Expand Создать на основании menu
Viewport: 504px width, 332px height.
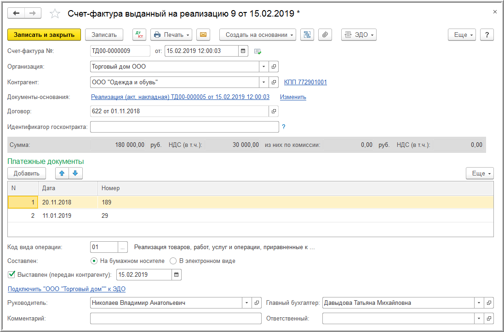click(x=258, y=35)
